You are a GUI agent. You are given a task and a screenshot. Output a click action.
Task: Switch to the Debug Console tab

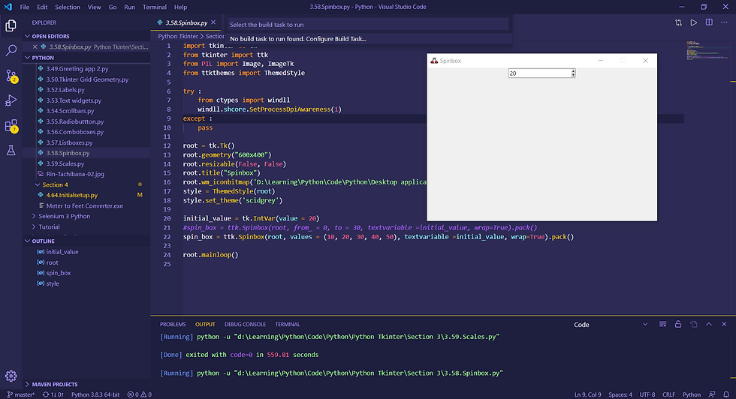(x=245, y=325)
